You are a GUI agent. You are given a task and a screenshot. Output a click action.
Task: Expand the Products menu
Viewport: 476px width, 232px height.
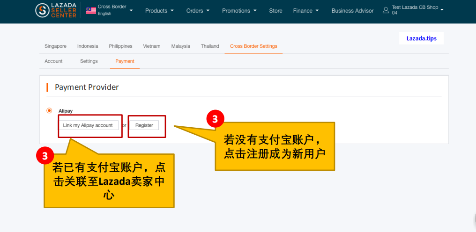point(159,11)
